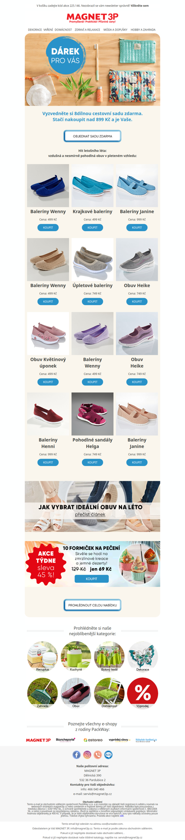Click the Magnet 3P logo at top
This screenshot has height=840, width=185.
92,18
